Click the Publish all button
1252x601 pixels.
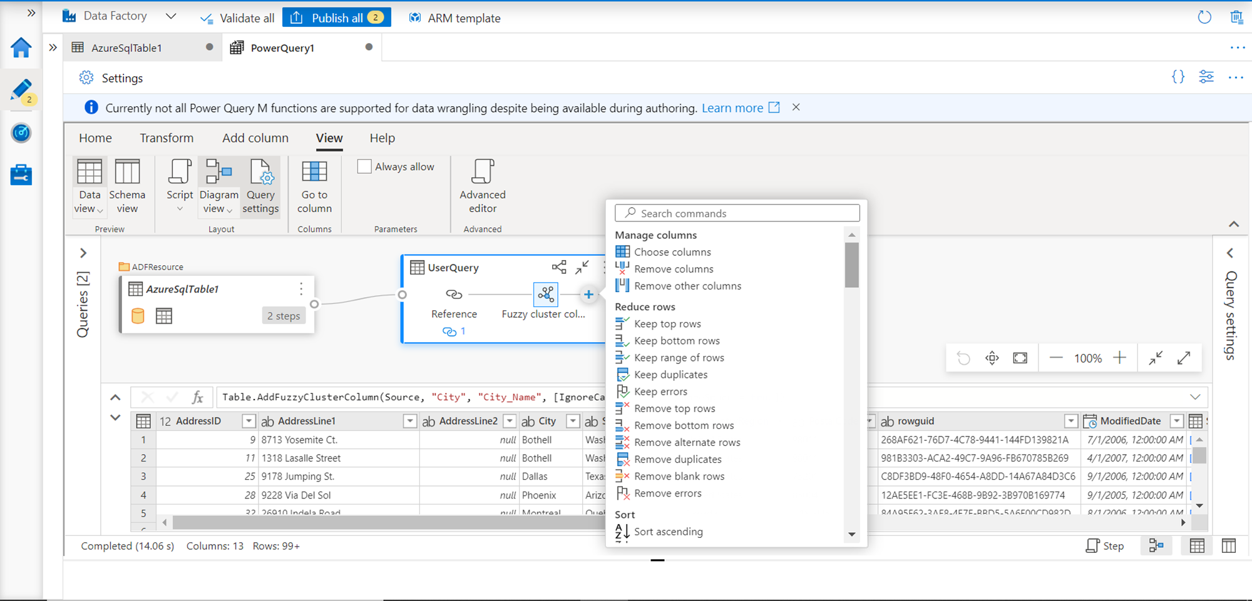337,18
